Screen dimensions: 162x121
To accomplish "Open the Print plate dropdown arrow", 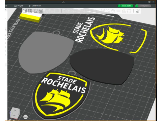I will pyautogui.click(x=137, y=6).
